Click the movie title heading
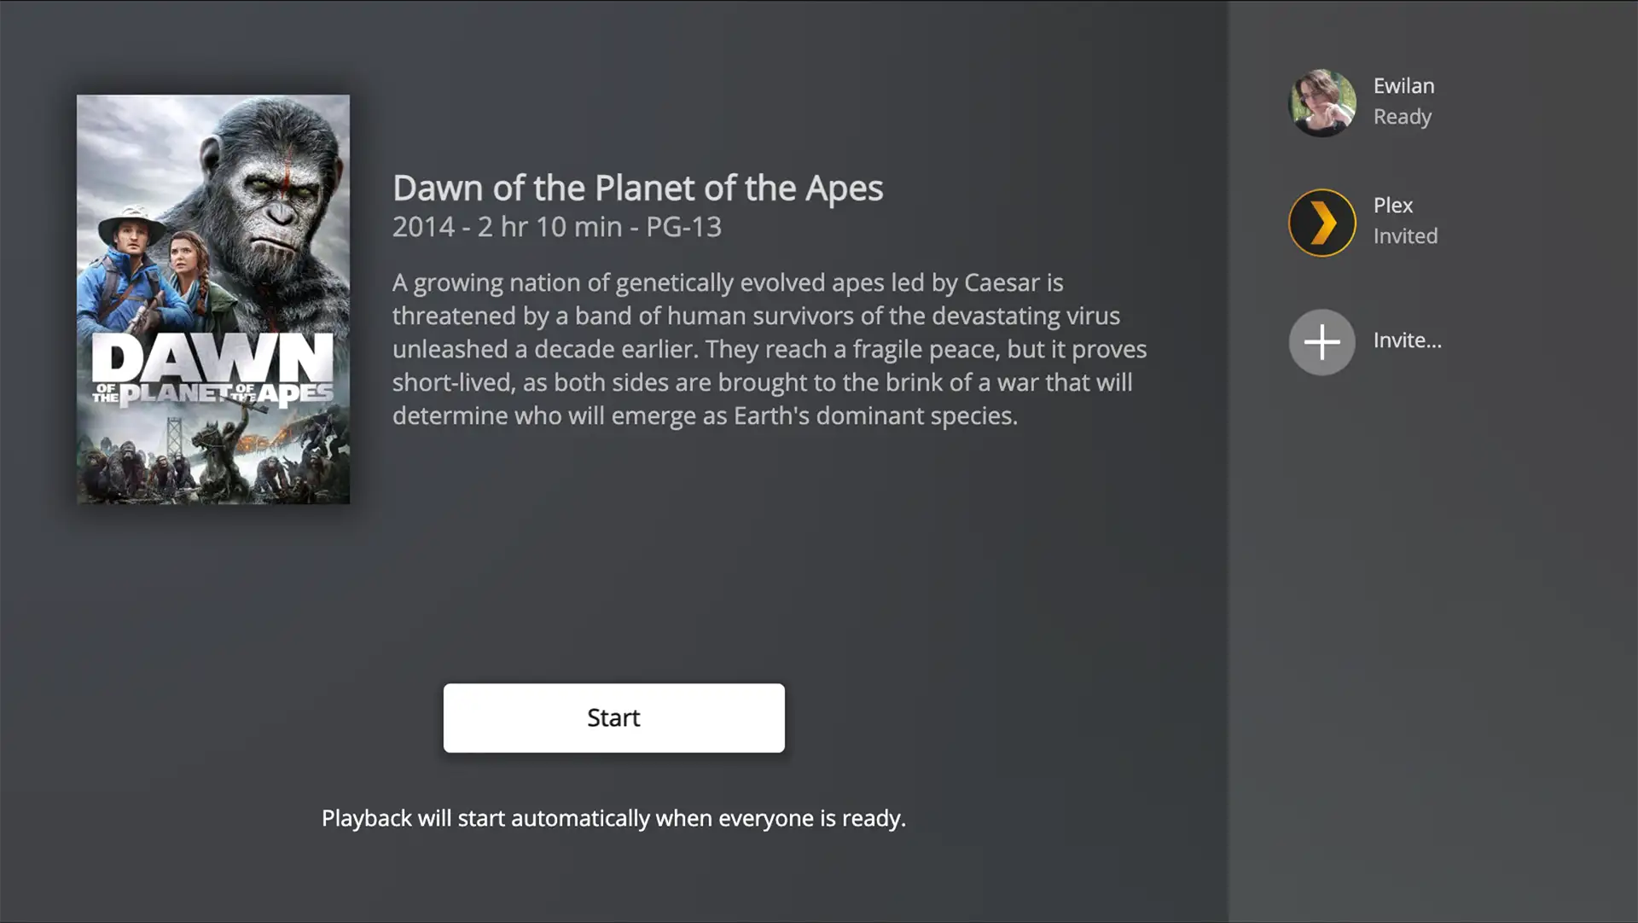Screen dimensions: 1638x923 coord(637,189)
